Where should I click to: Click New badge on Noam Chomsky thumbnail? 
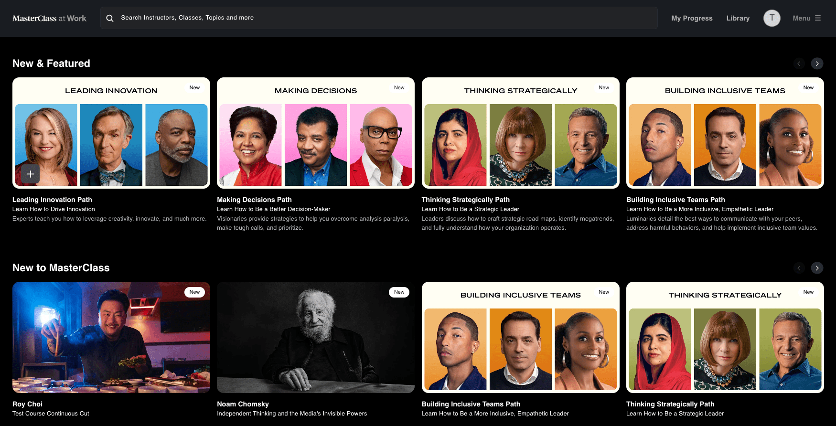[399, 292]
